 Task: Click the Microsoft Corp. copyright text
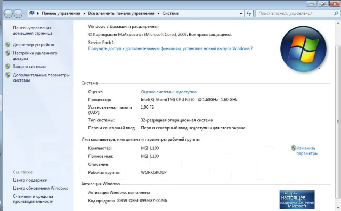tap(160, 35)
